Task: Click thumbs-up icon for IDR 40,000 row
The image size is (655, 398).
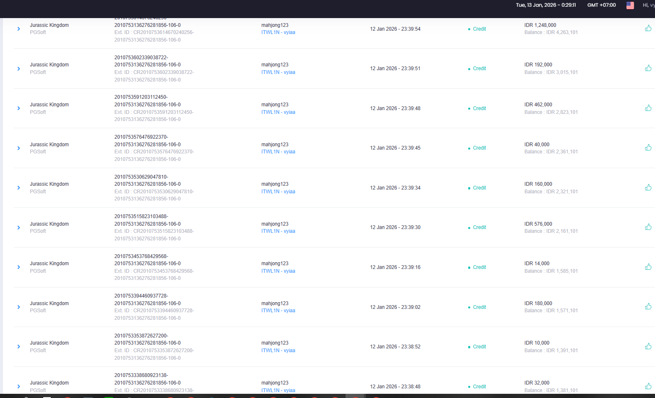Action: 648,148
